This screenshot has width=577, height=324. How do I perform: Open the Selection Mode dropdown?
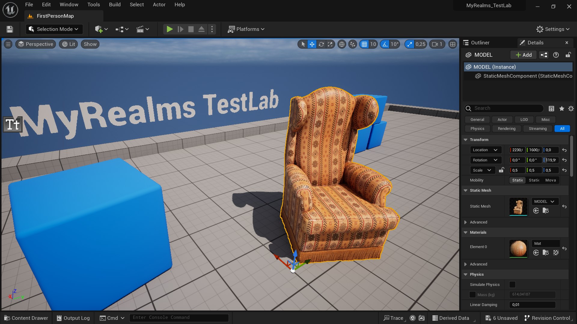pos(54,29)
